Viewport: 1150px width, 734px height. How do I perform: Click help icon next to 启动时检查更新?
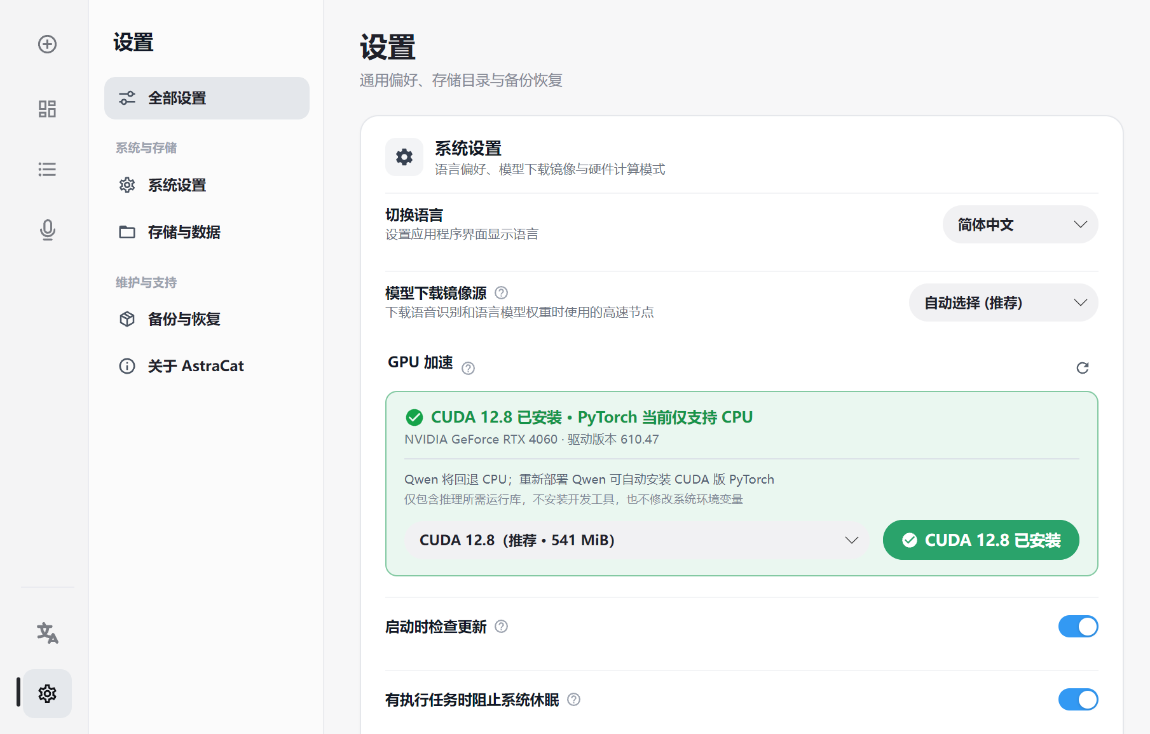[501, 627]
